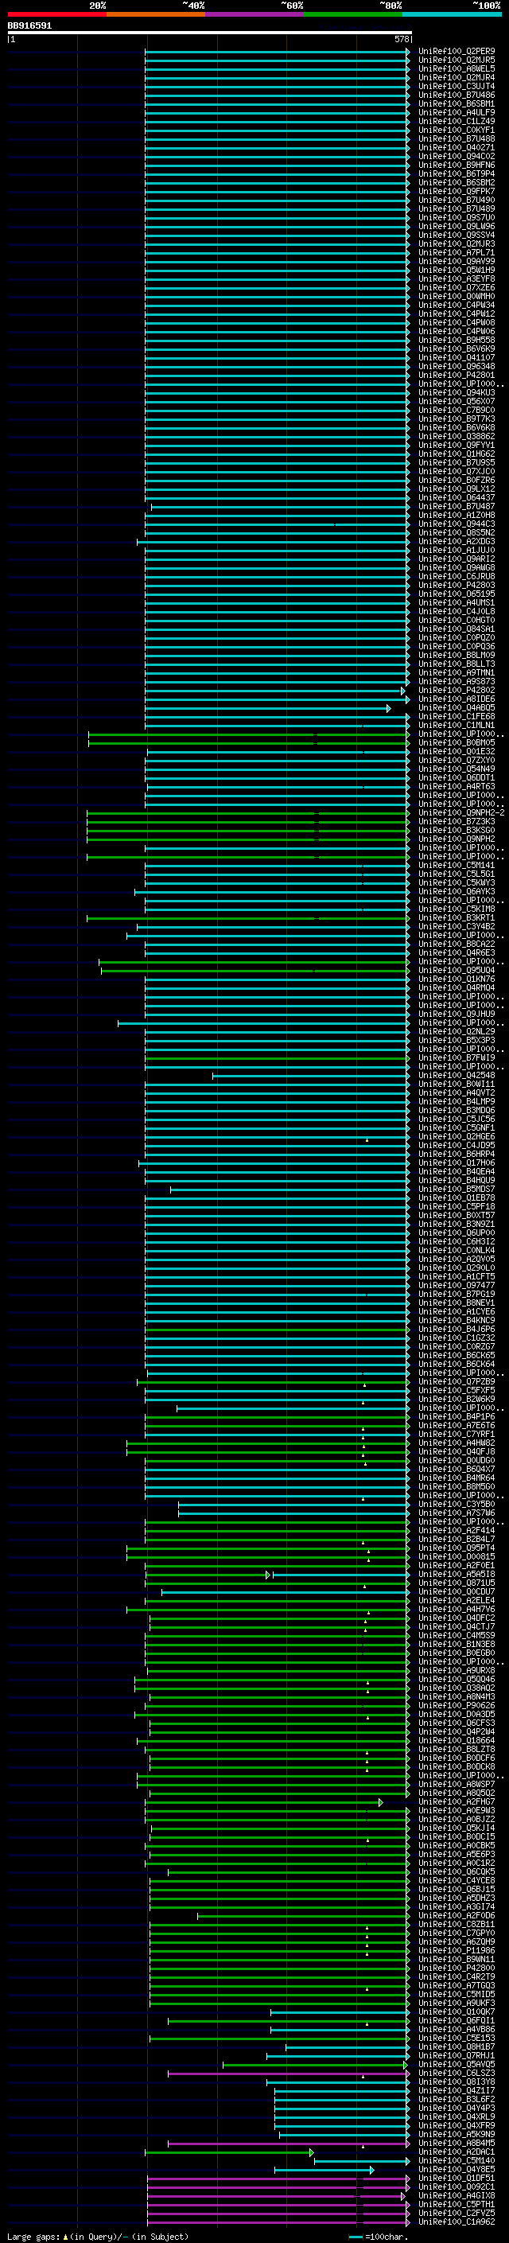Viewport: 509px width, 2243px height.
Task: Click the hit label UniRef100_Q5AVQ5
Action: (457, 2065)
